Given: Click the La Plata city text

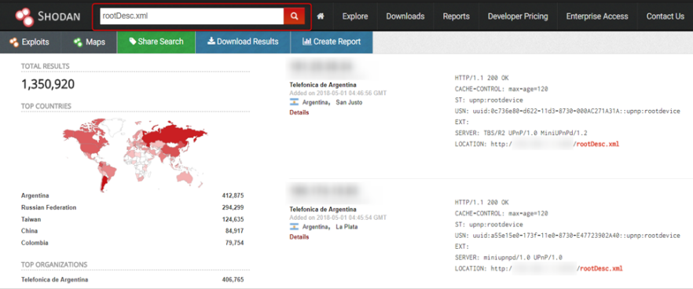Looking at the screenshot, I should [x=347, y=227].
